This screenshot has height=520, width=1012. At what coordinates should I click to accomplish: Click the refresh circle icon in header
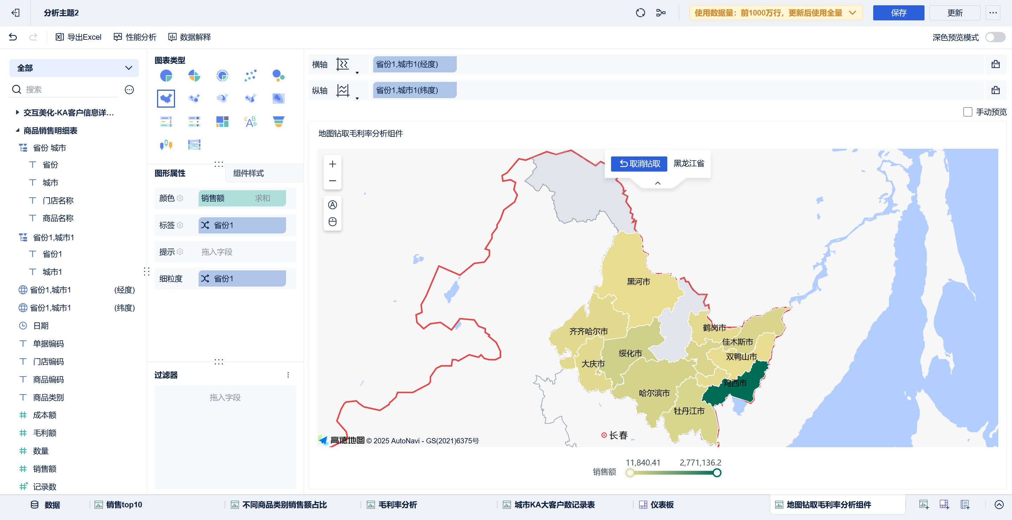tap(640, 13)
